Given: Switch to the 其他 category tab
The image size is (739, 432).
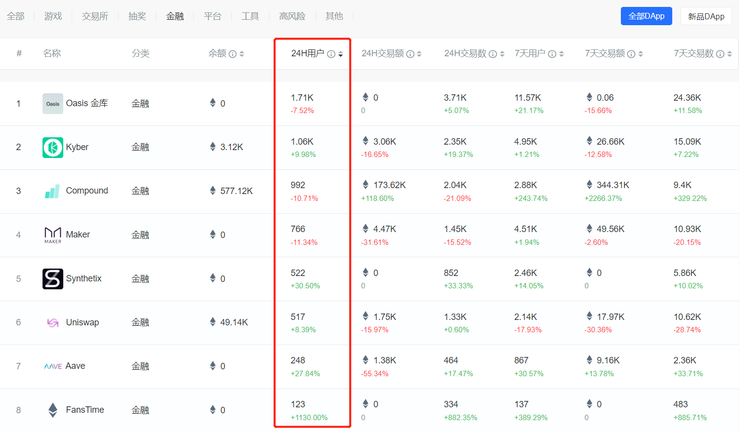Looking at the screenshot, I should click(334, 16).
